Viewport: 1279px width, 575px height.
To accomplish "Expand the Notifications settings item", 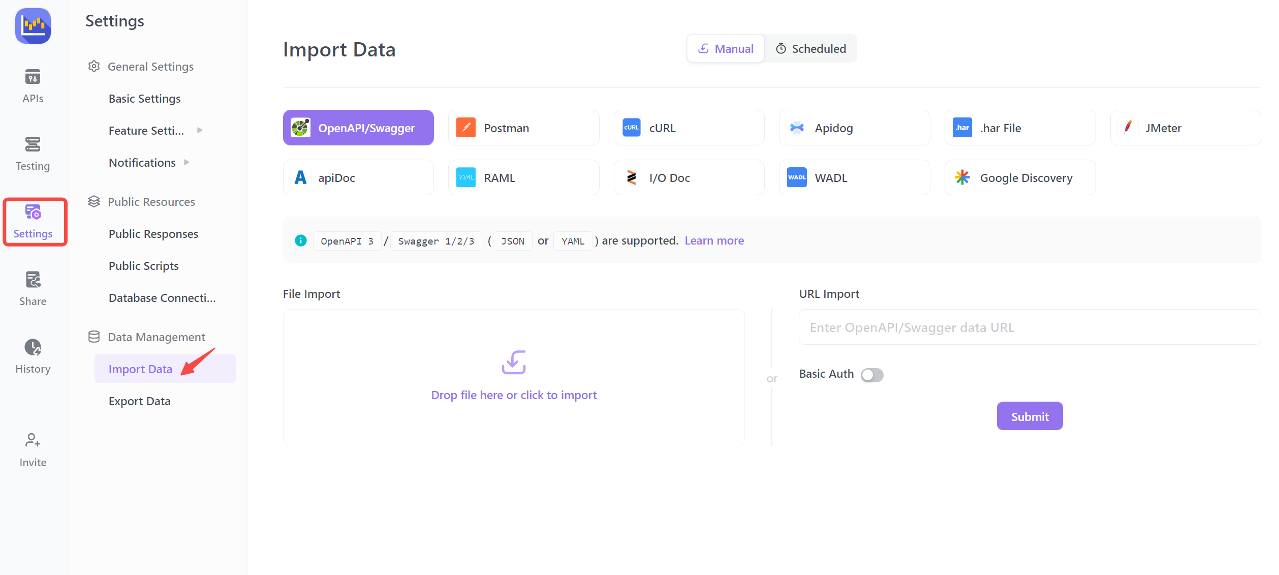I will click(186, 162).
